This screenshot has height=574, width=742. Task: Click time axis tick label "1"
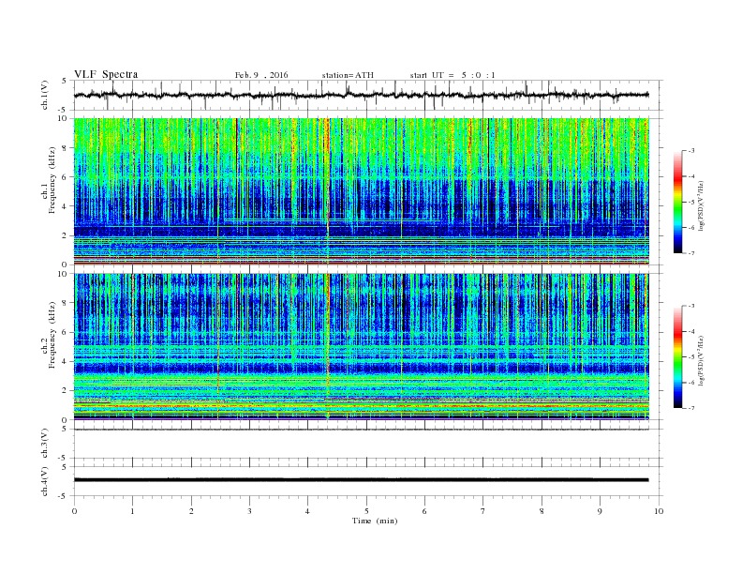[x=132, y=511]
